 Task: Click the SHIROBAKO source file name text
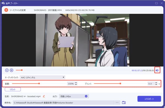(x=48, y=10)
